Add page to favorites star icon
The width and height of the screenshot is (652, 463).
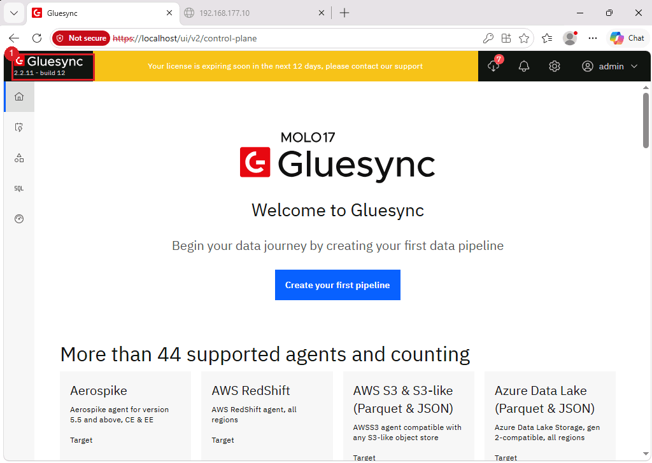524,38
